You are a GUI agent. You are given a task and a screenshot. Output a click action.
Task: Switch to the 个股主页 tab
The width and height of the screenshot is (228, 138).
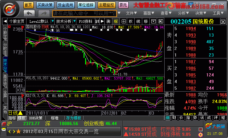point(17,21)
